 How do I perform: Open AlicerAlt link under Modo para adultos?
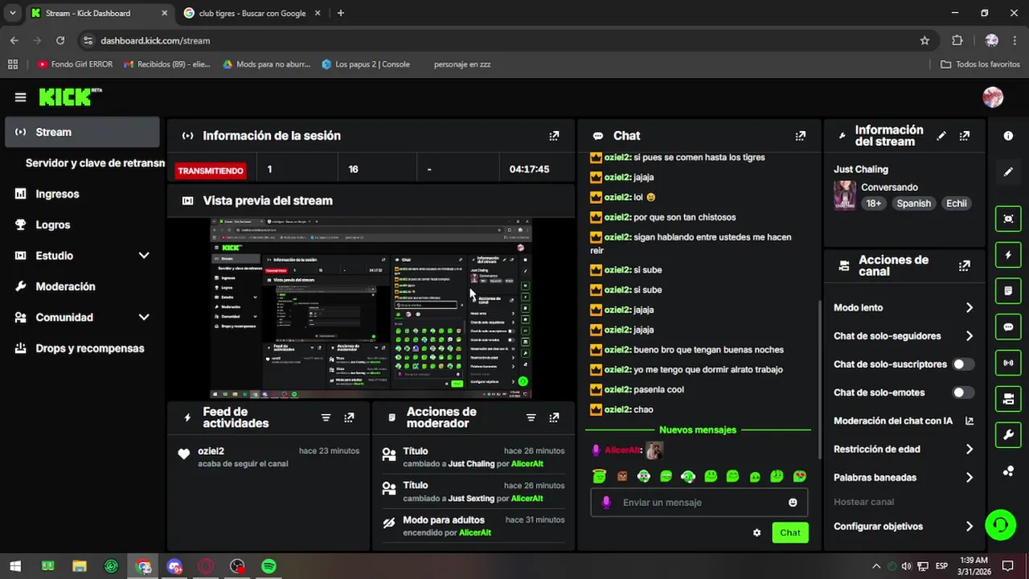475,533
